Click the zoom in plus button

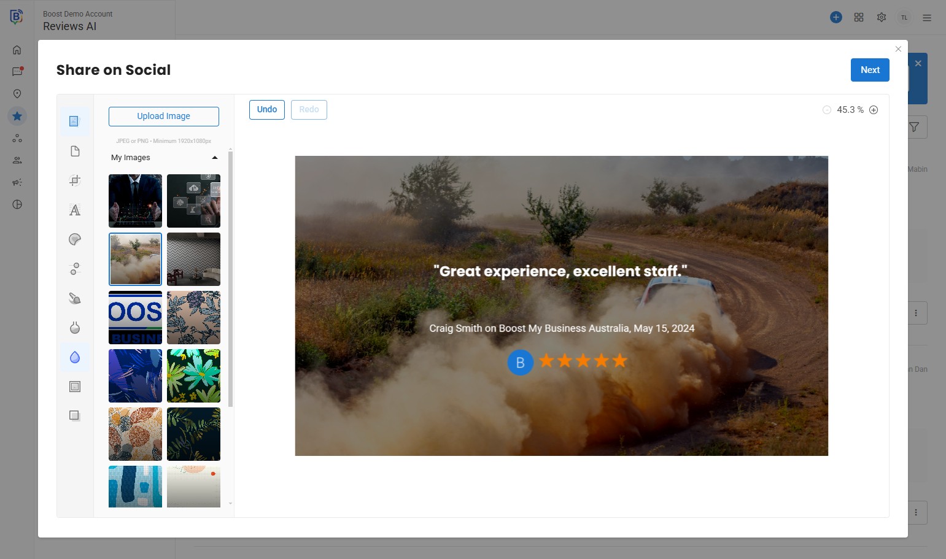(874, 110)
